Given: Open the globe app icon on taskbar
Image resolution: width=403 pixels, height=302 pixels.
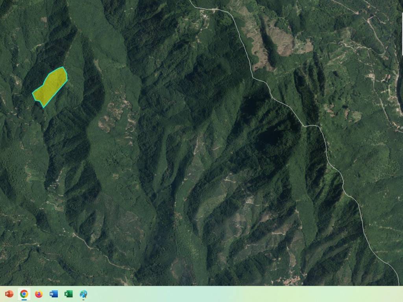Looking at the screenshot, I should [83, 294].
